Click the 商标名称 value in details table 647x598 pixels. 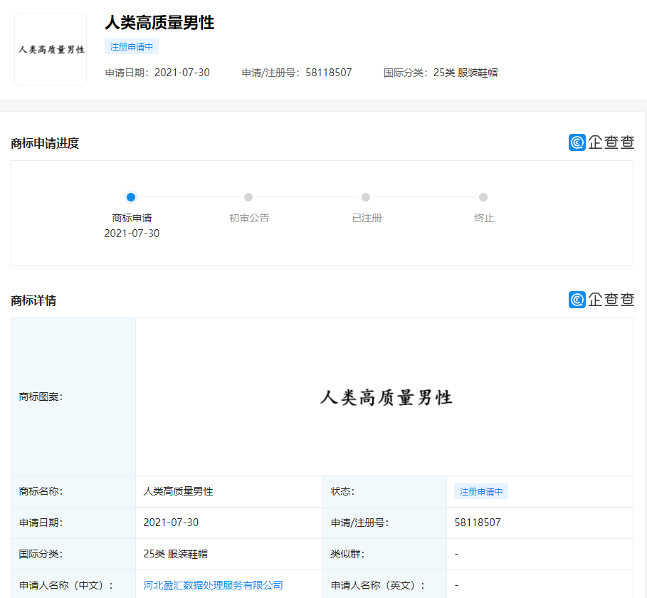pos(178,491)
